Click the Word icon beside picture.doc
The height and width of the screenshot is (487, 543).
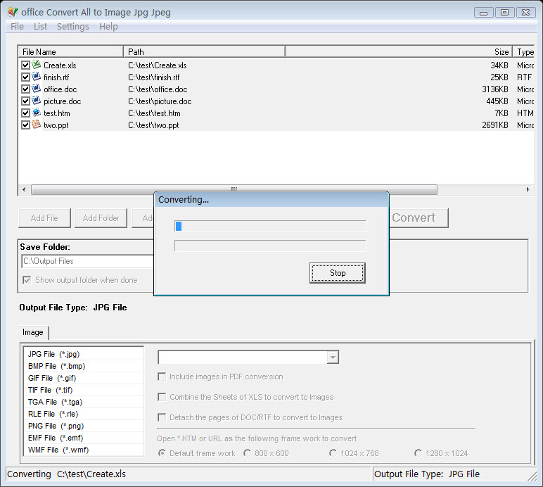(37, 101)
